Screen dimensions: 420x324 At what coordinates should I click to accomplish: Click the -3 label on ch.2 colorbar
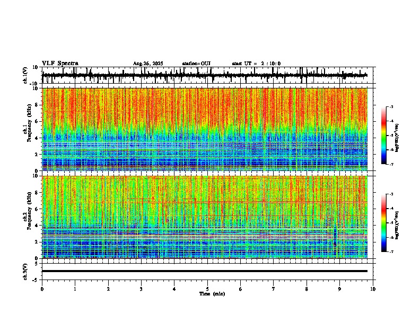coord(391,194)
